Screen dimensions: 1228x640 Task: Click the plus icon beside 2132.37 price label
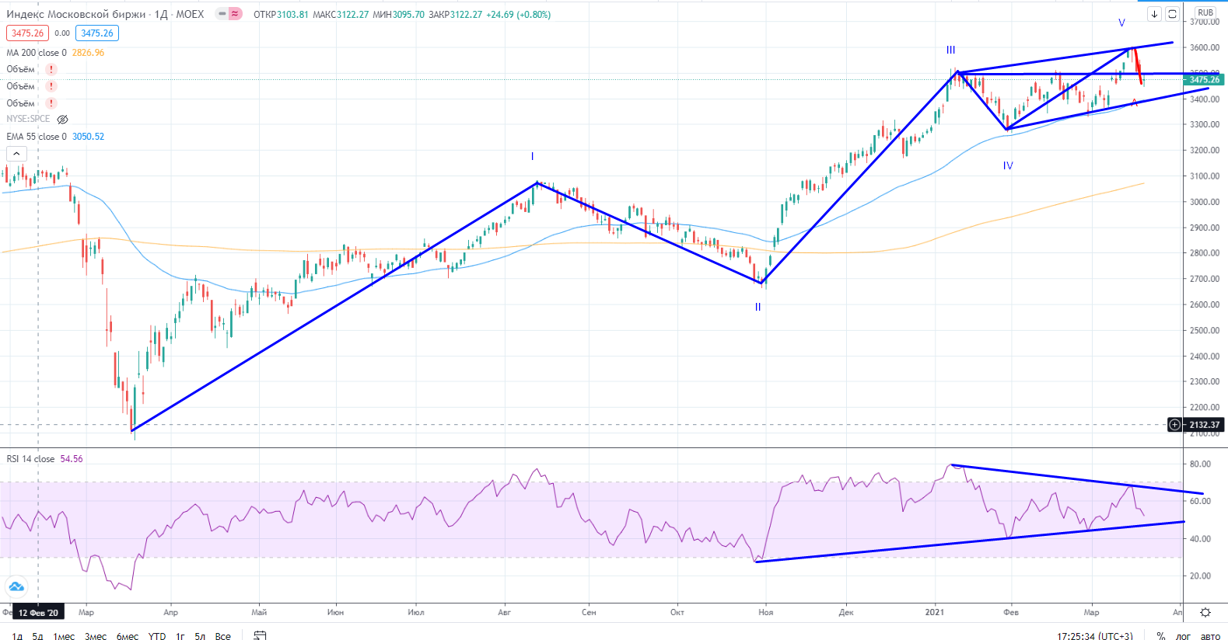(x=1174, y=425)
